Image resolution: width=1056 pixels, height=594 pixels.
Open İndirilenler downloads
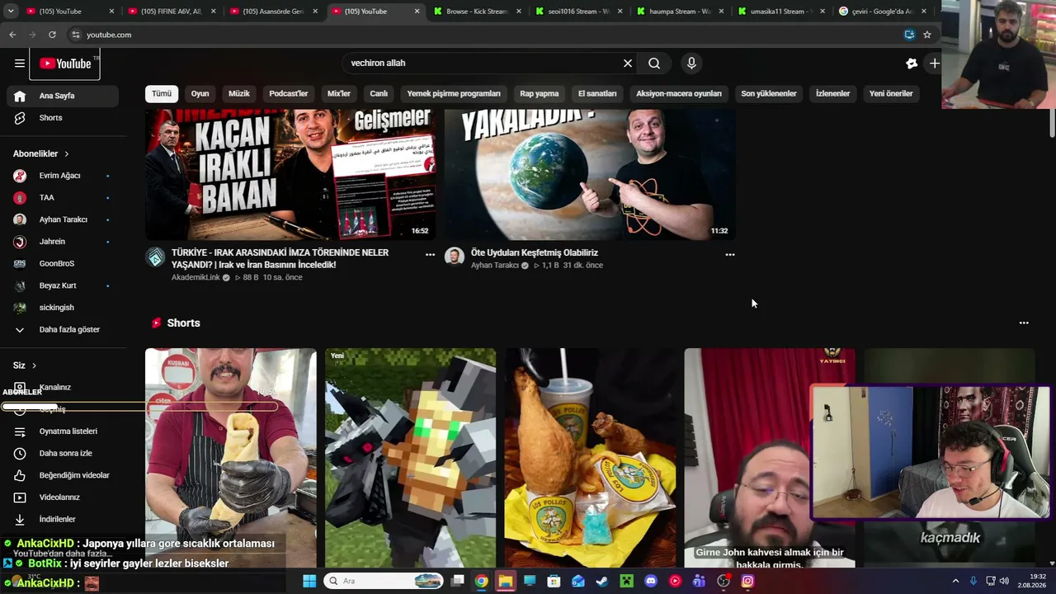[63, 520]
